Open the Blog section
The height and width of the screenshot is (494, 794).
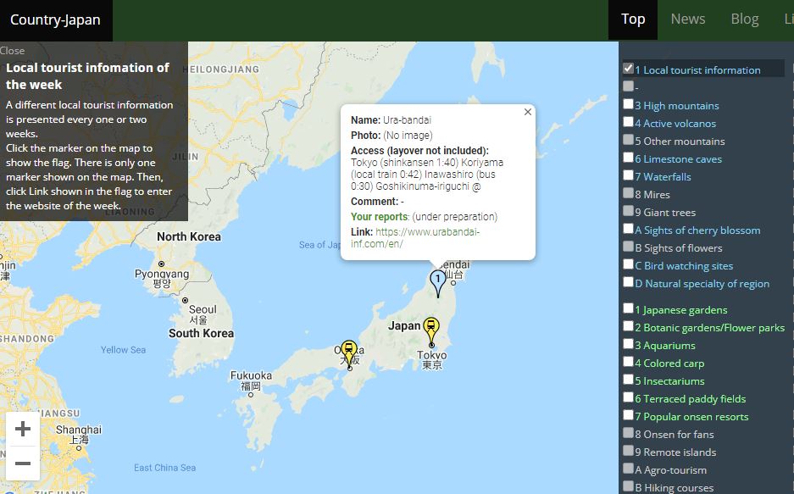coord(744,18)
